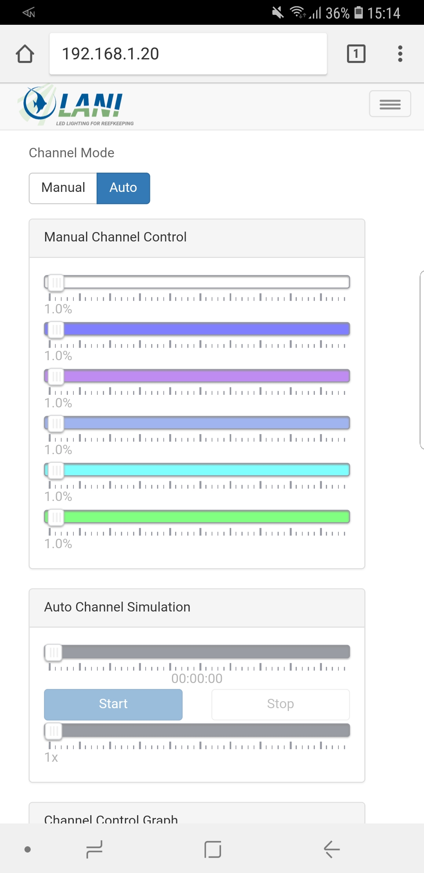This screenshot has height=873, width=424.
Task: Click the violet purple channel slider
Action: point(204,376)
